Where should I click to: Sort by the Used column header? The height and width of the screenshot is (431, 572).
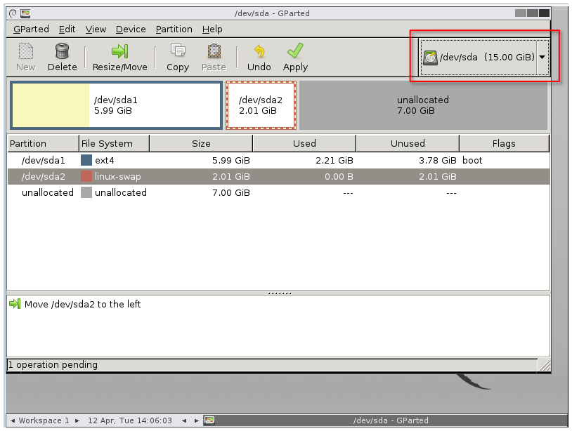coord(304,143)
